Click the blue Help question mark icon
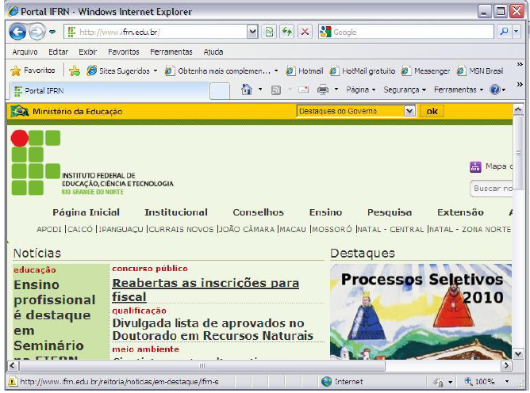 pos(495,90)
